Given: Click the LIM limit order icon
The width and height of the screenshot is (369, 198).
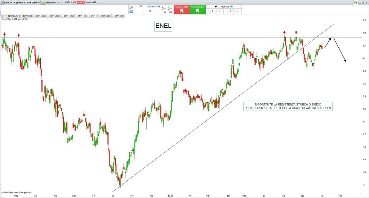Looking at the screenshot, I should (x=164, y=9).
